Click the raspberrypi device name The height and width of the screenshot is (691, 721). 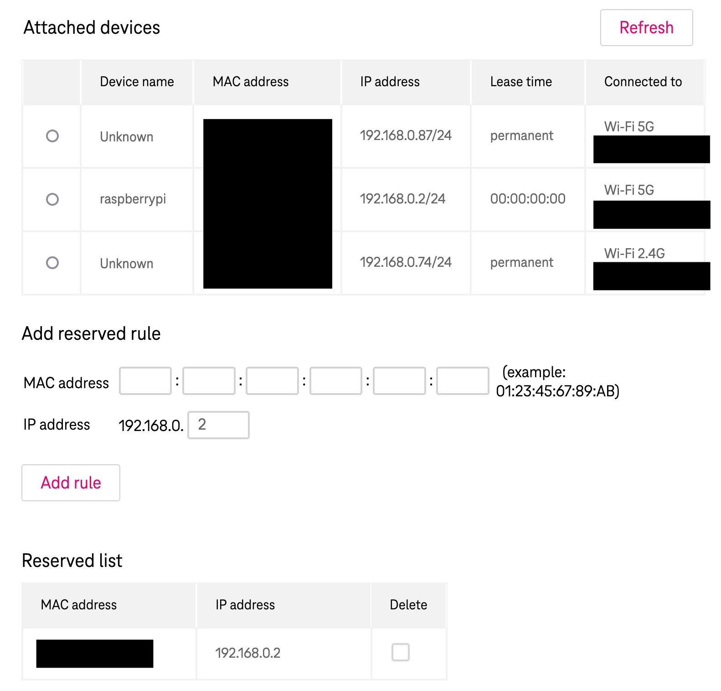tap(133, 199)
